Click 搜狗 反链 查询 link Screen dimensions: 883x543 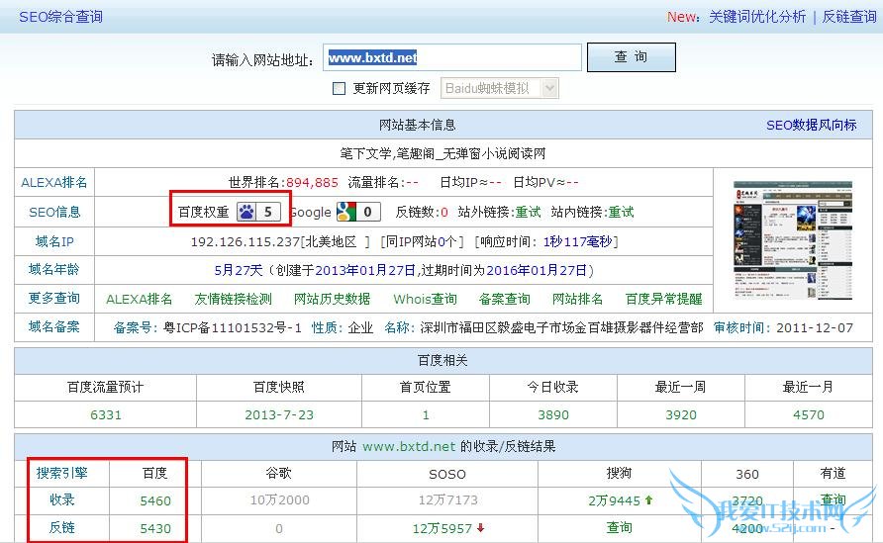(619, 527)
